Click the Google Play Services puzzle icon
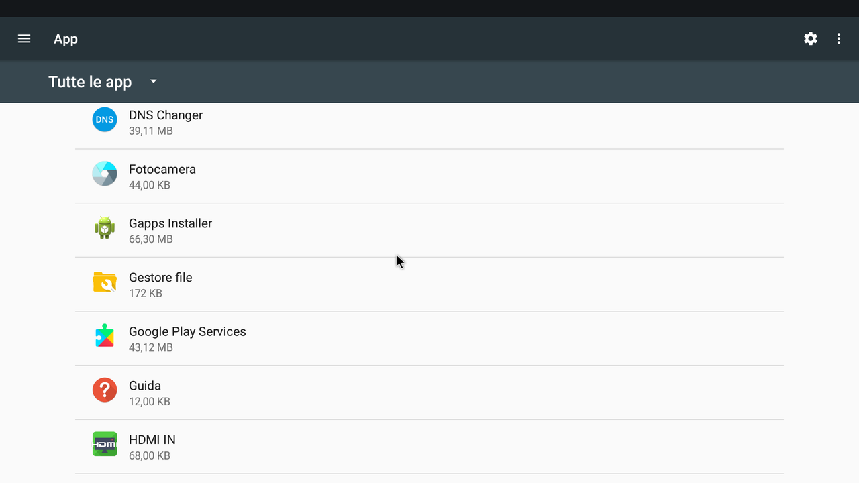859x483 pixels. click(105, 336)
